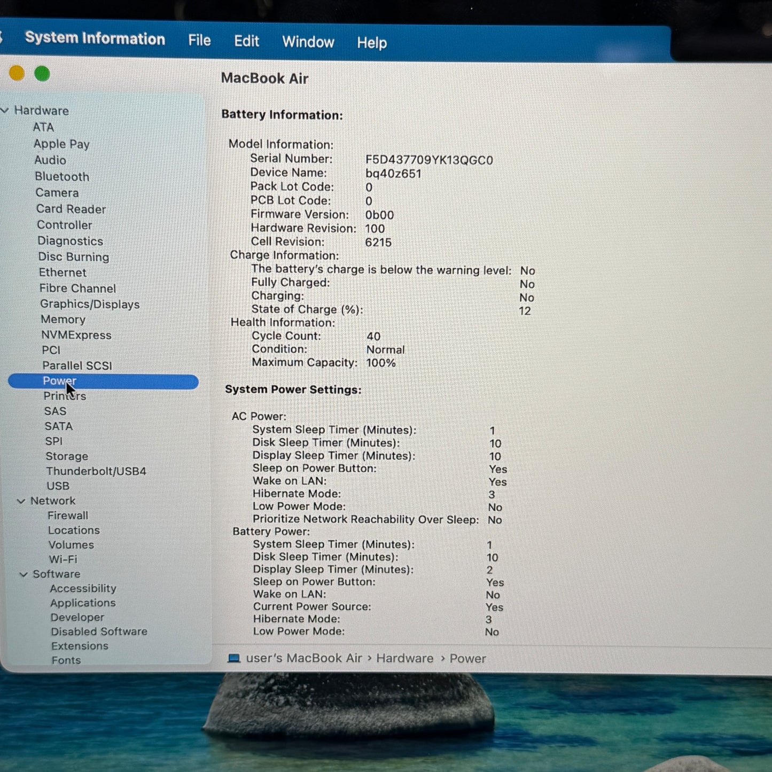Select Parallel SCSI in the sidebar
The height and width of the screenshot is (772, 772).
point(77,366)
